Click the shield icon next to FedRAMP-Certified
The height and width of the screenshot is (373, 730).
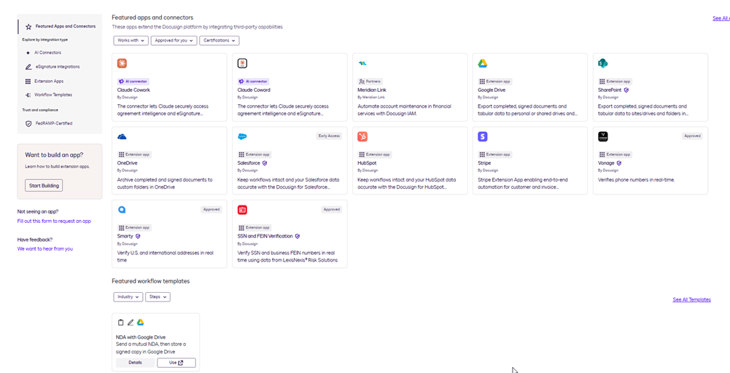(x=28, y=124)
